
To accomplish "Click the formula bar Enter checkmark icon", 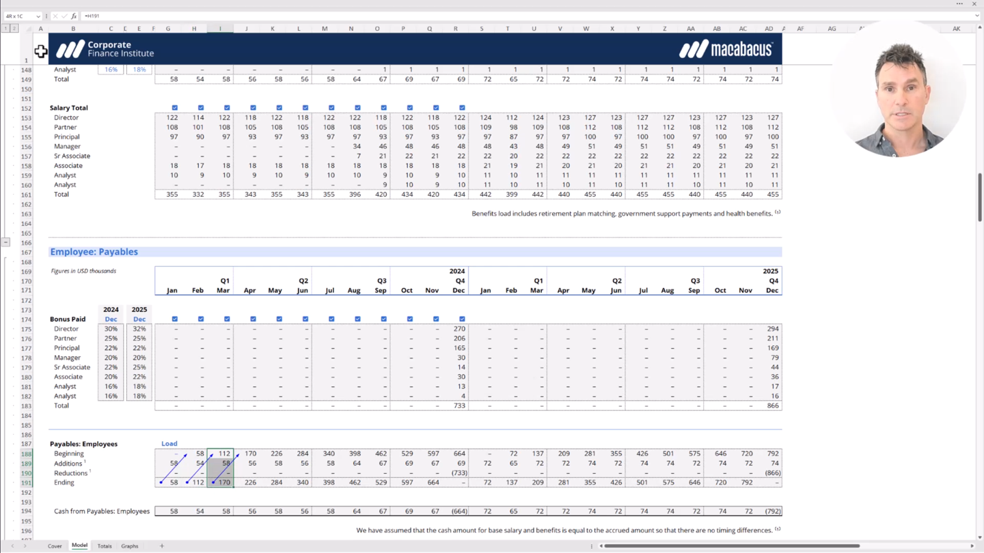I will tap(64, 16).
